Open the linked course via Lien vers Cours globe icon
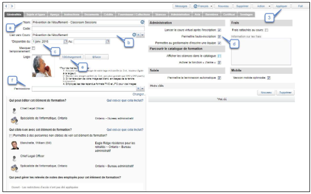Image resolution: width=311 pixels, height=194 pixels. point(134,35)
